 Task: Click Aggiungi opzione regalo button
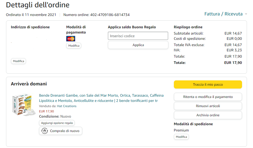pyautogui.click(x=57, y=123)
